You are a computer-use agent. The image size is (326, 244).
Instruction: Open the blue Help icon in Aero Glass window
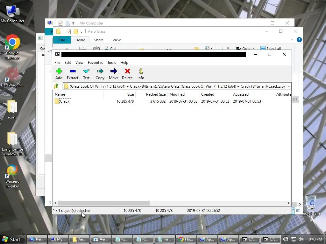(x=299, y=40)
